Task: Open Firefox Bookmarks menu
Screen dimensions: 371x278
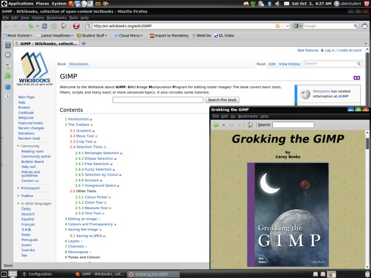Action: [57, 18]
